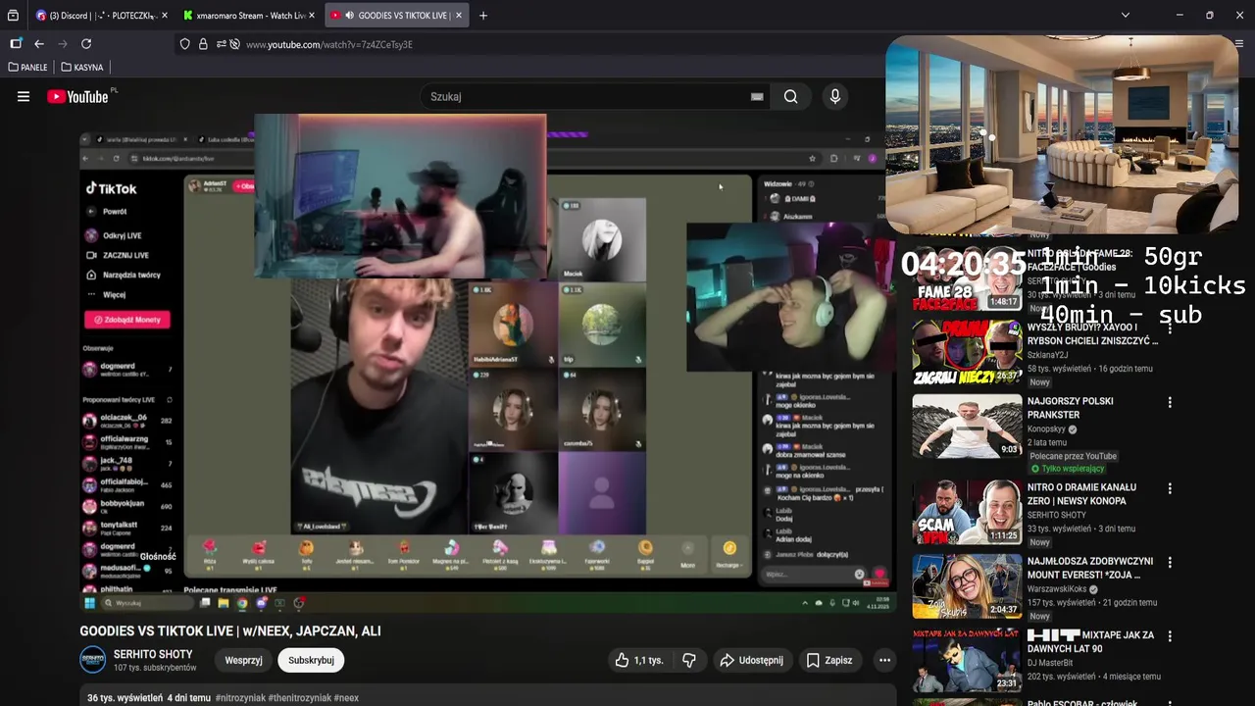Save the video with Zapisz
Image resolution: width=1255 pixels, height=706 pixels.
point(829,660)
